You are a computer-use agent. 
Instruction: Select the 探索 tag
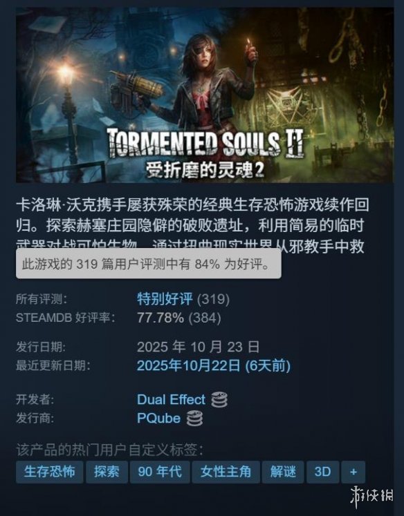coord(107,472)
